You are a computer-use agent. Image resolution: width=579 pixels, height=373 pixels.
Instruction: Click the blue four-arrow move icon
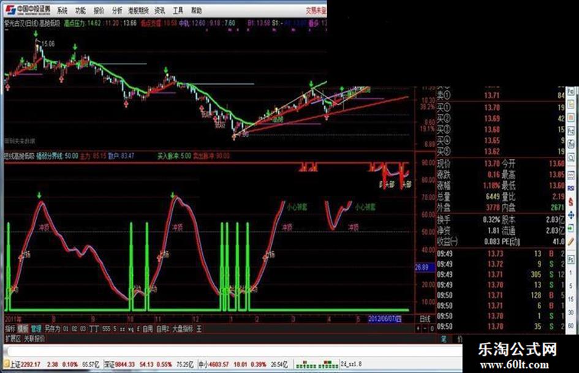point(571,215)
